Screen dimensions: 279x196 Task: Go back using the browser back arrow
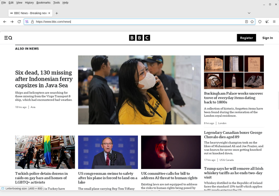click(x=5, y=22)
